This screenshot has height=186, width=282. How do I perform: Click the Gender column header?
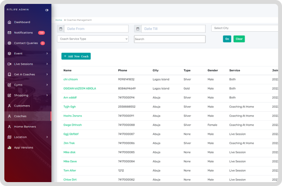click(x=213, y=70)
